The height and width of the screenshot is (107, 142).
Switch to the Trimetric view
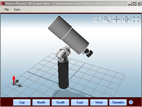coord(118,102)
